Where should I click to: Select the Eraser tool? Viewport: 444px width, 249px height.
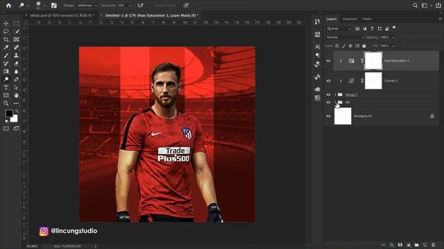coord(16,63)
